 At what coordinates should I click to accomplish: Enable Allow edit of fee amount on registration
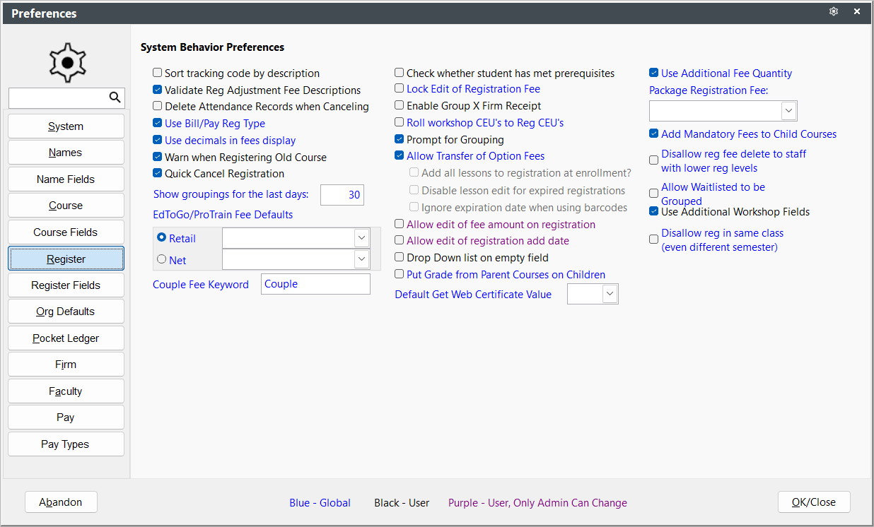point(400,224)
